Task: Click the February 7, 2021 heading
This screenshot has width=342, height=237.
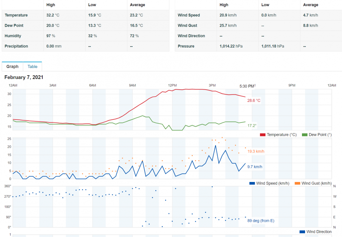Action: [24, 77]
